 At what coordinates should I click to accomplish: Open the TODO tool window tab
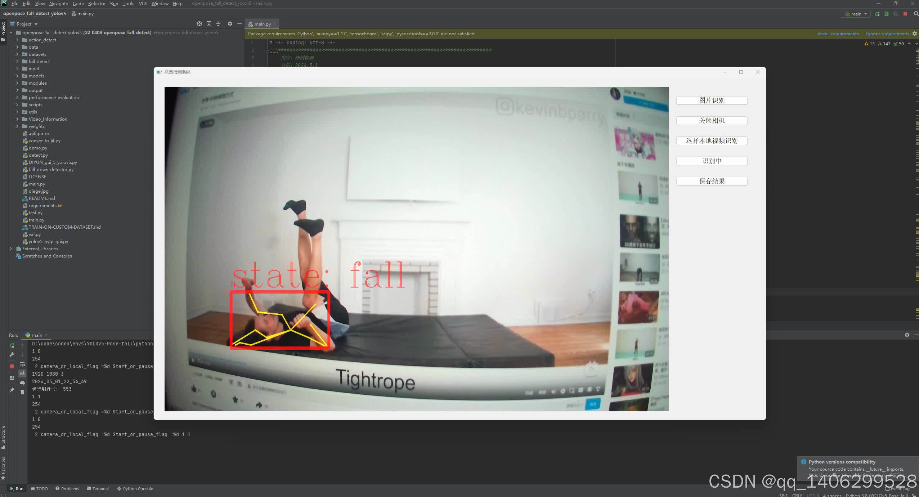[39, 489]
